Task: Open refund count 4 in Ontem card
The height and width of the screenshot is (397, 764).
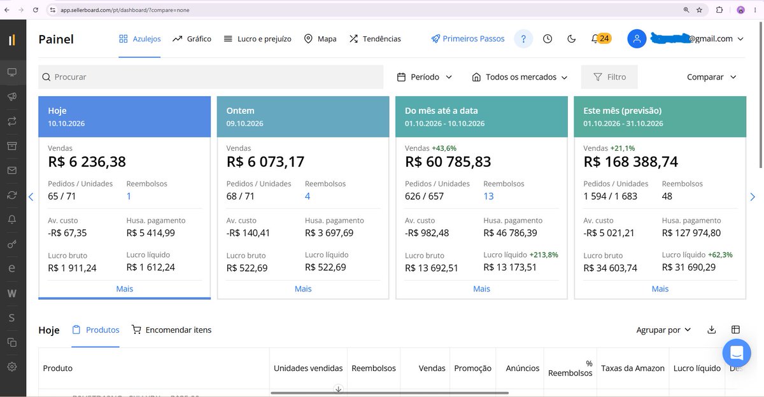Action: 308,196
